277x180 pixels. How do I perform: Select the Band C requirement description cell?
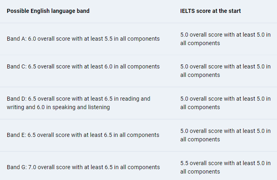click(x=83, y=66)
